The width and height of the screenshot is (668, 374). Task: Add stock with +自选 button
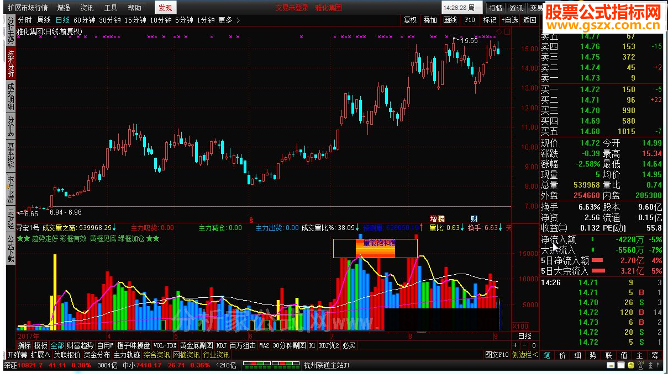click(x=510, y=20)
